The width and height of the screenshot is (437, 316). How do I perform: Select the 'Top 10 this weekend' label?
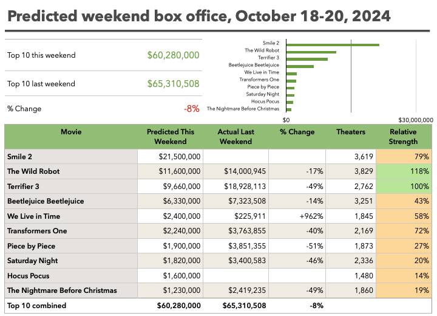point(41,55)
